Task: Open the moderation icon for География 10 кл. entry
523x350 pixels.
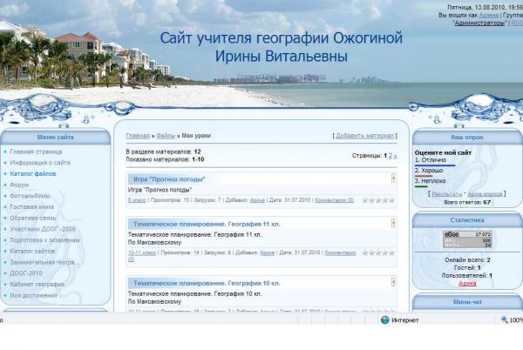Action: (x=393, y=282)
